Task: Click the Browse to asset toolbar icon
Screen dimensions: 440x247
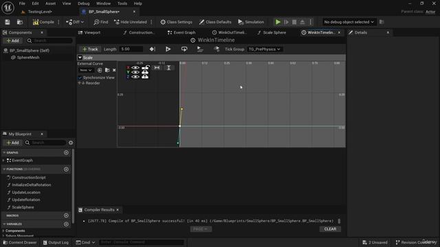Action: pos(20,22)
